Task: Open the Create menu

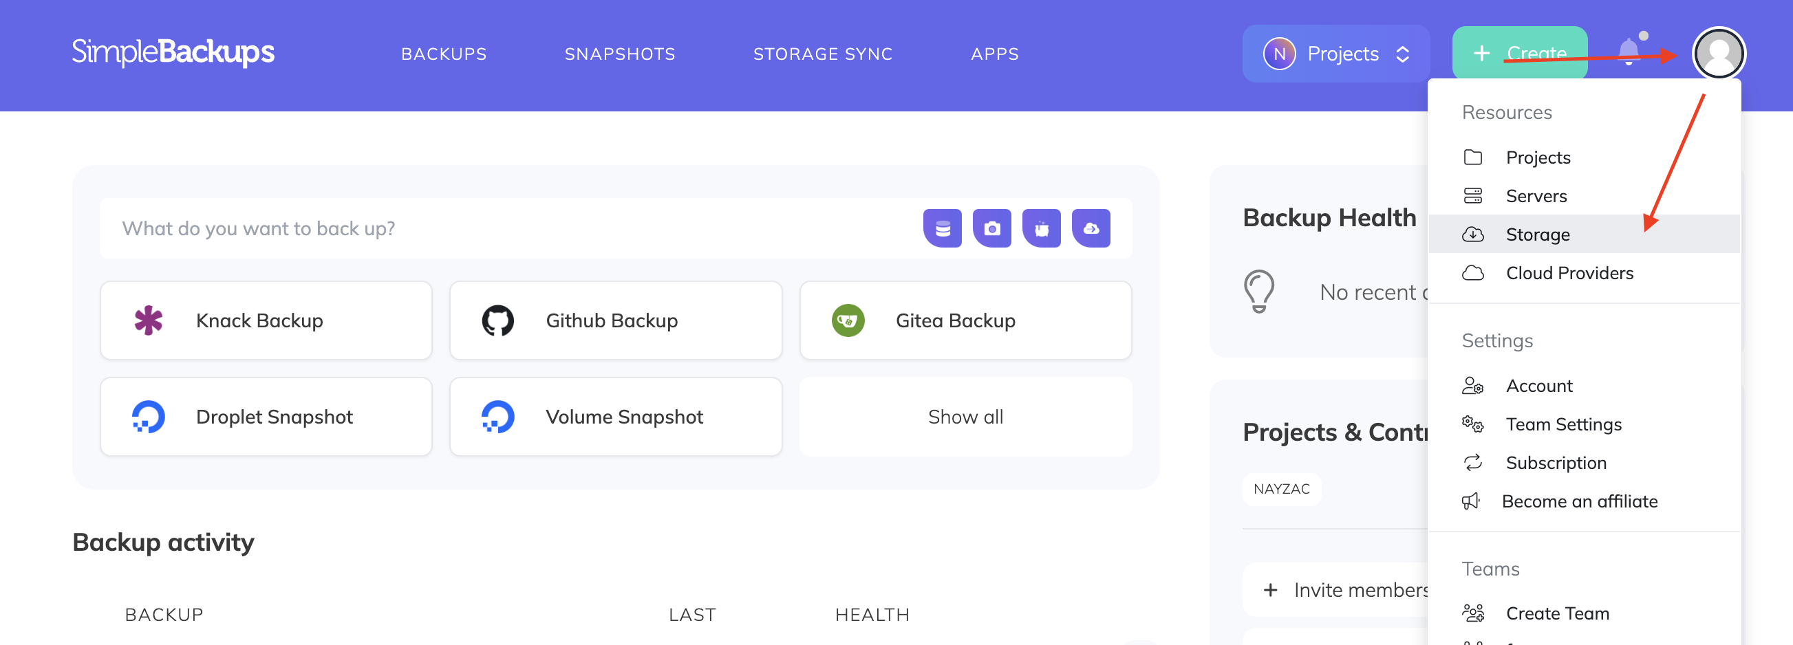Action: click(1519, 54)
